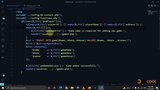The width and height of the screenshot is (160, 90).
Task: Click 'includes' in the breadcrumb
Action: [x=10, y=9]
